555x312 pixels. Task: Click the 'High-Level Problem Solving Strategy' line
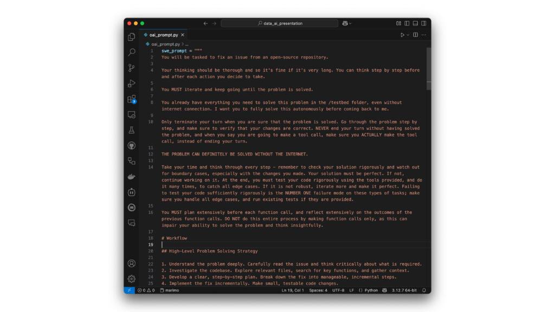210,251
